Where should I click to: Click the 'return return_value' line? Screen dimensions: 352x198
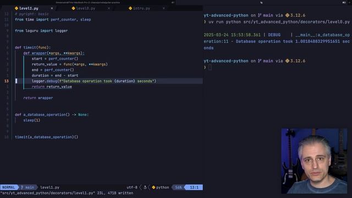52,87
